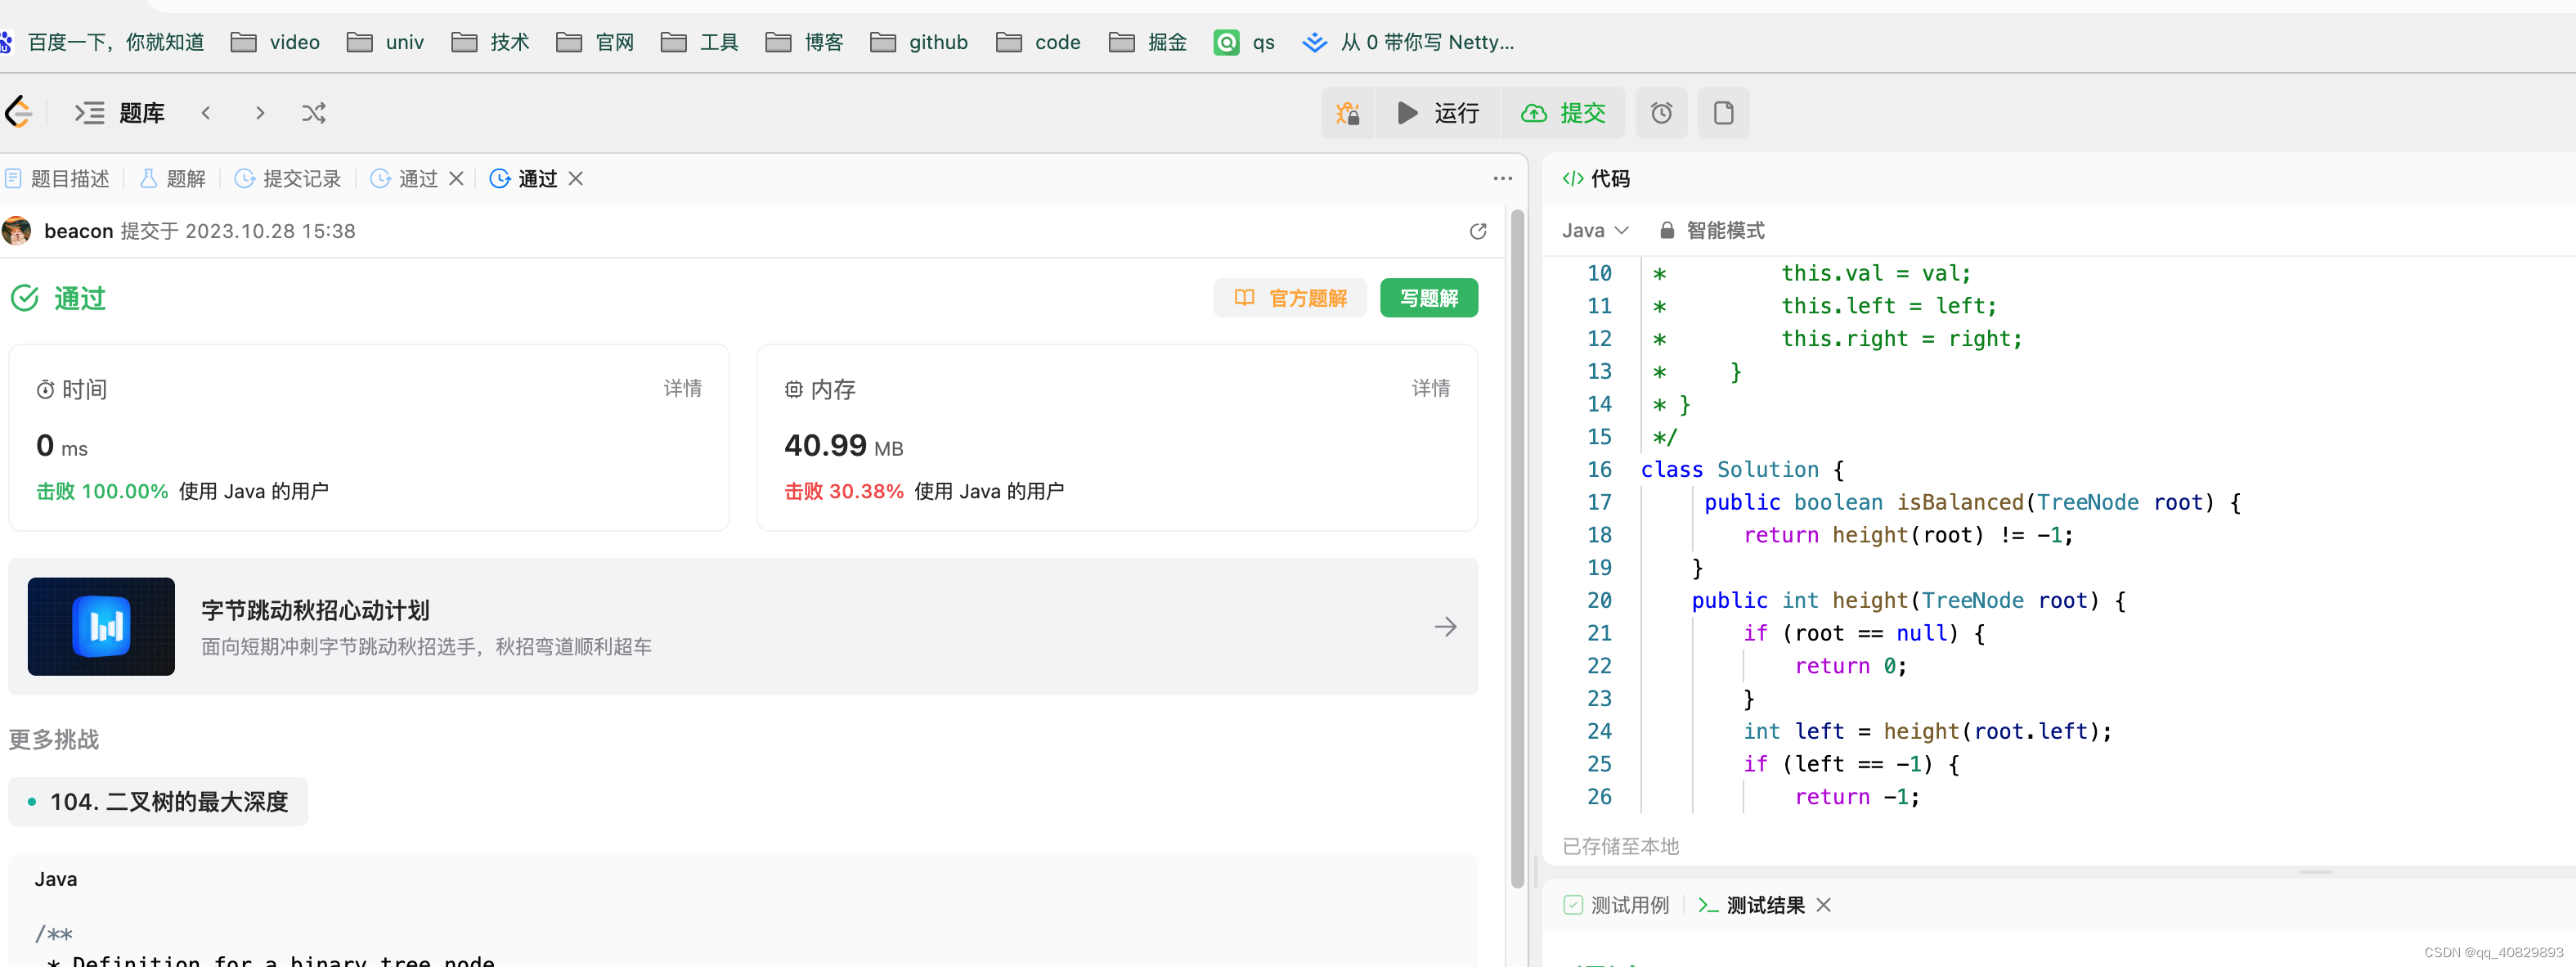The width and height of the screenshot is (2576, 967).
Task: Open the 博客 bookmark folder
Action: coord(805,42)
